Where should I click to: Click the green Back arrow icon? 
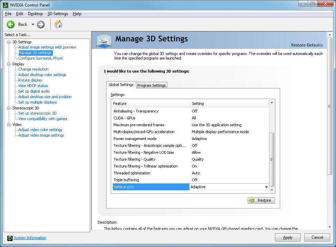click(10, 24)
